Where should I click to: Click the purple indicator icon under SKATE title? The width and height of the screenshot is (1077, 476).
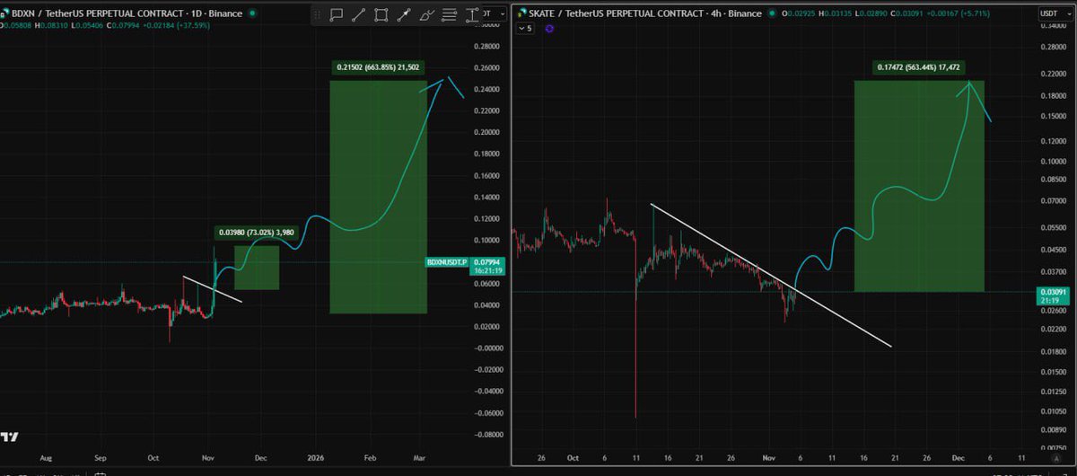tap(550, 28)
